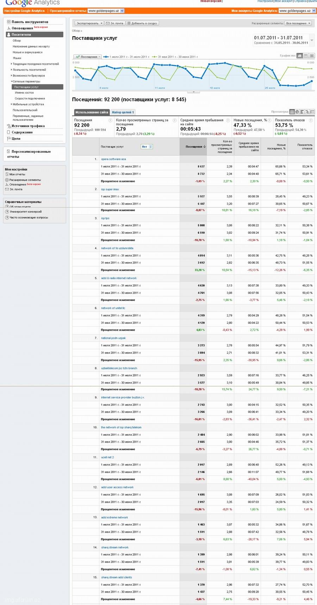The image size is (317, 605).
Task: Click the graph expand handle below chart
Action: point(193,92)
